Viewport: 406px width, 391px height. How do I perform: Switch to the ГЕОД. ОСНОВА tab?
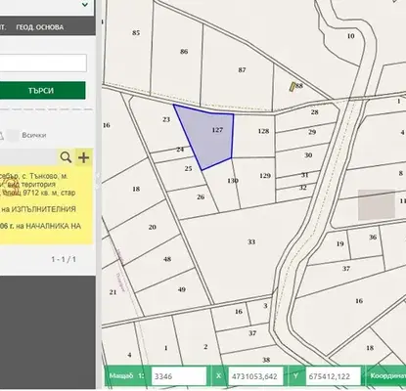(40, 27)
